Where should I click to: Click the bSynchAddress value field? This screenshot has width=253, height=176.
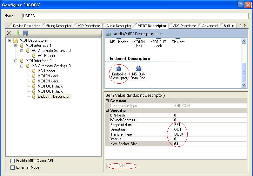[x=210, y=120]
